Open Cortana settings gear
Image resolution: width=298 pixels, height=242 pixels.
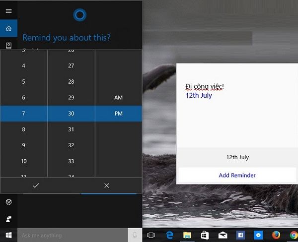8,202
